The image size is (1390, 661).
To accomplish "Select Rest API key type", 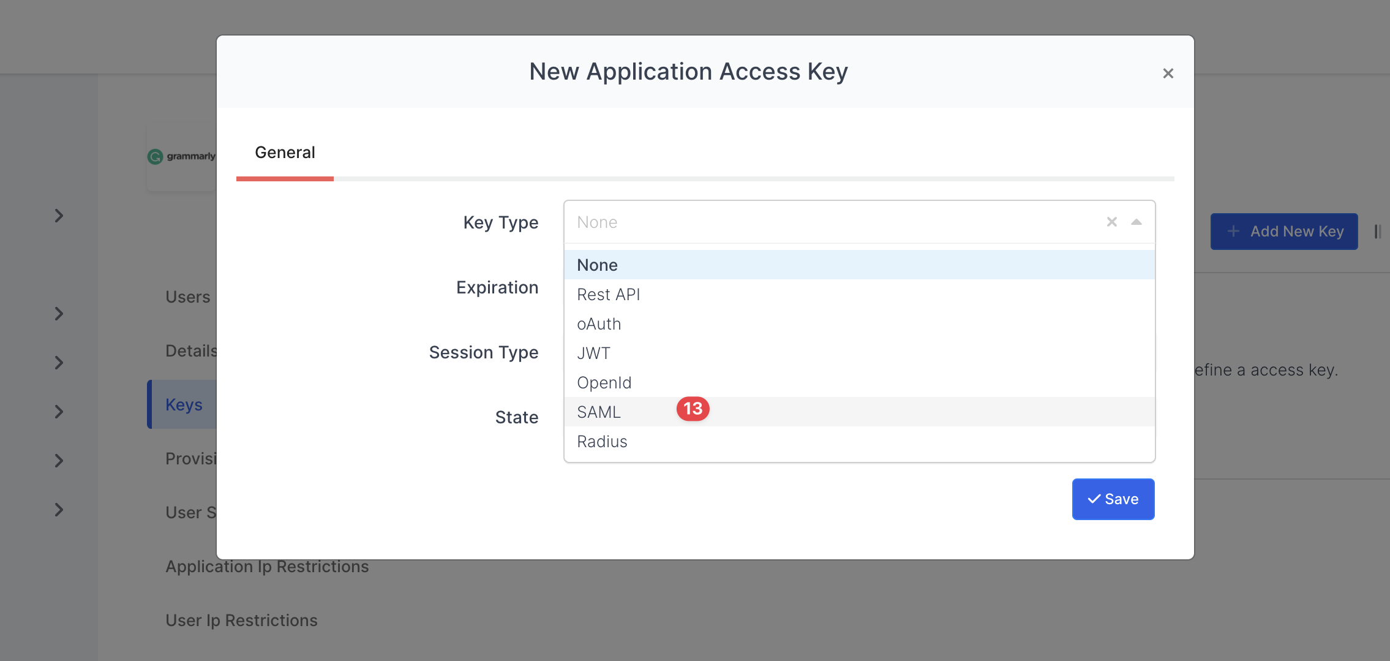I will [x=608, y=295].
